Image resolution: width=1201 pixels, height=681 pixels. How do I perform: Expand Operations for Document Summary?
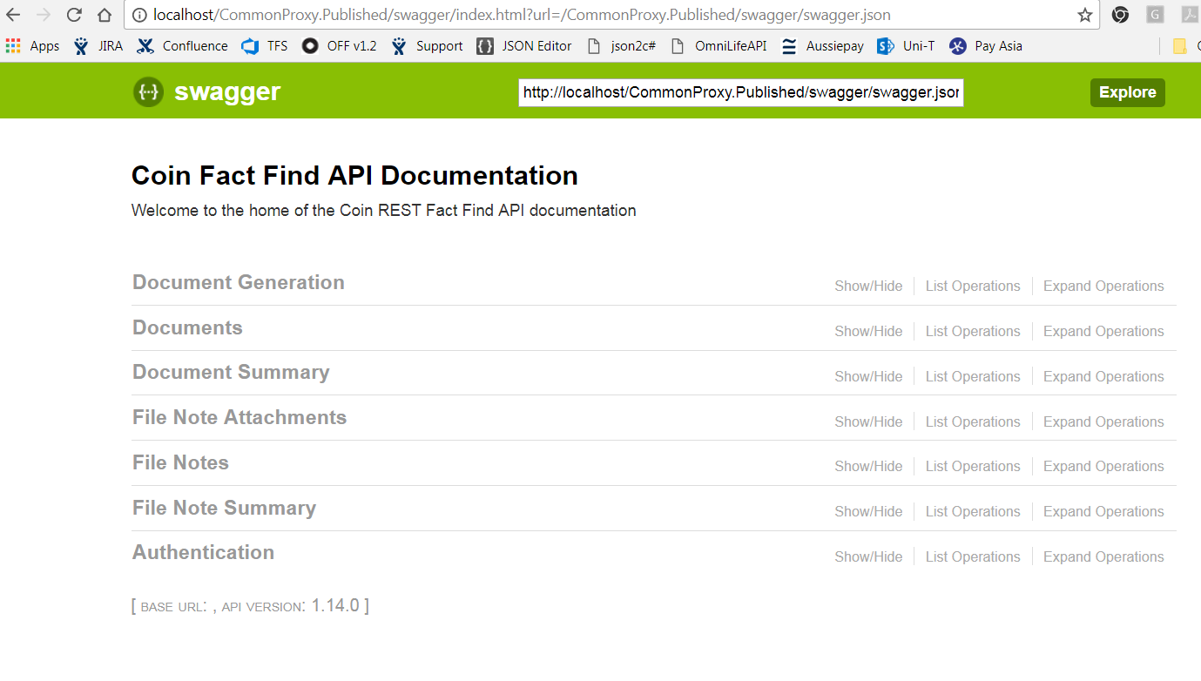[1103, 376]
